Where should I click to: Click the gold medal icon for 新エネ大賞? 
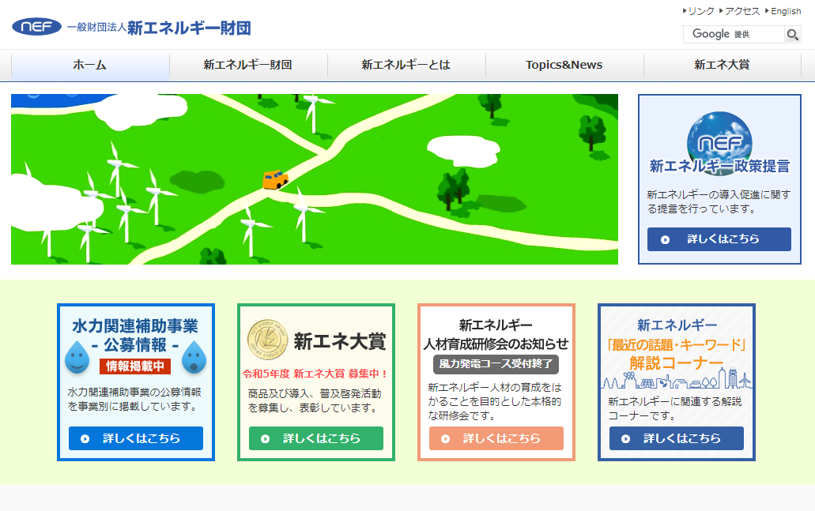click(x=263, y=340)
